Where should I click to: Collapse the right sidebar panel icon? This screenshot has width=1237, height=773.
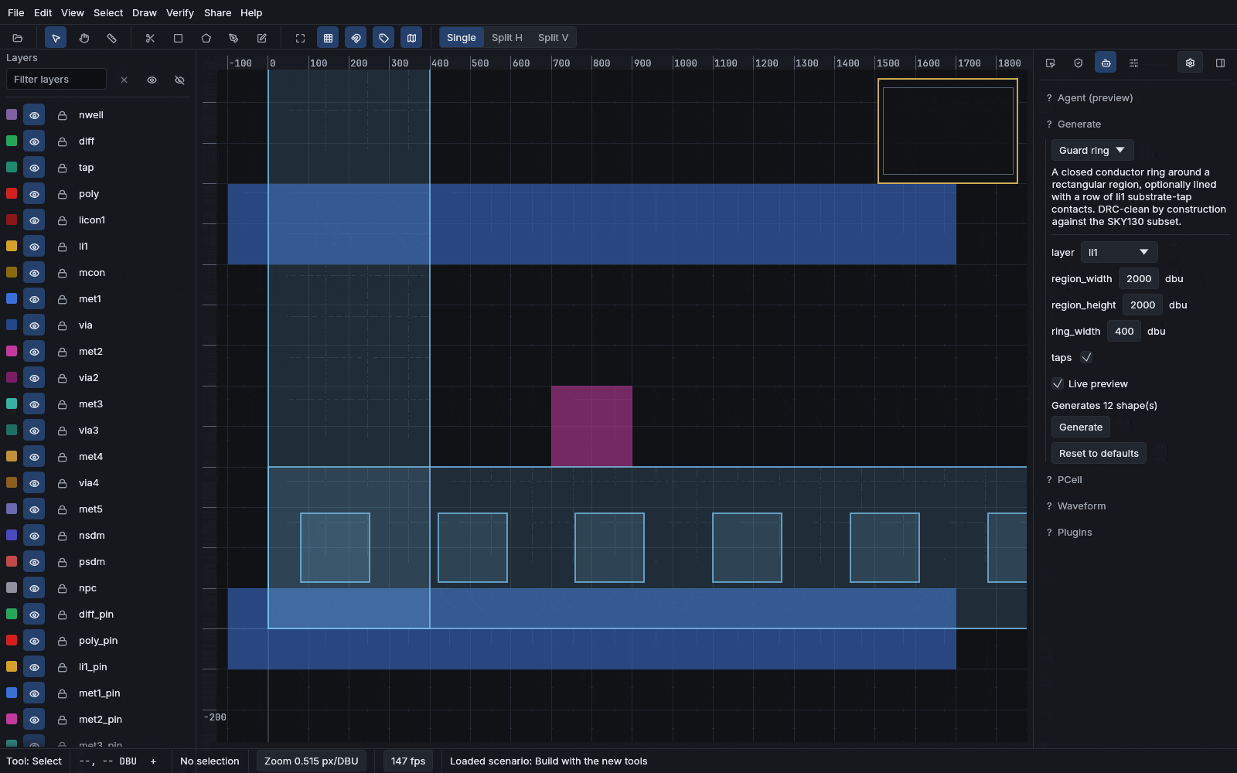[x=1220, y=63]
